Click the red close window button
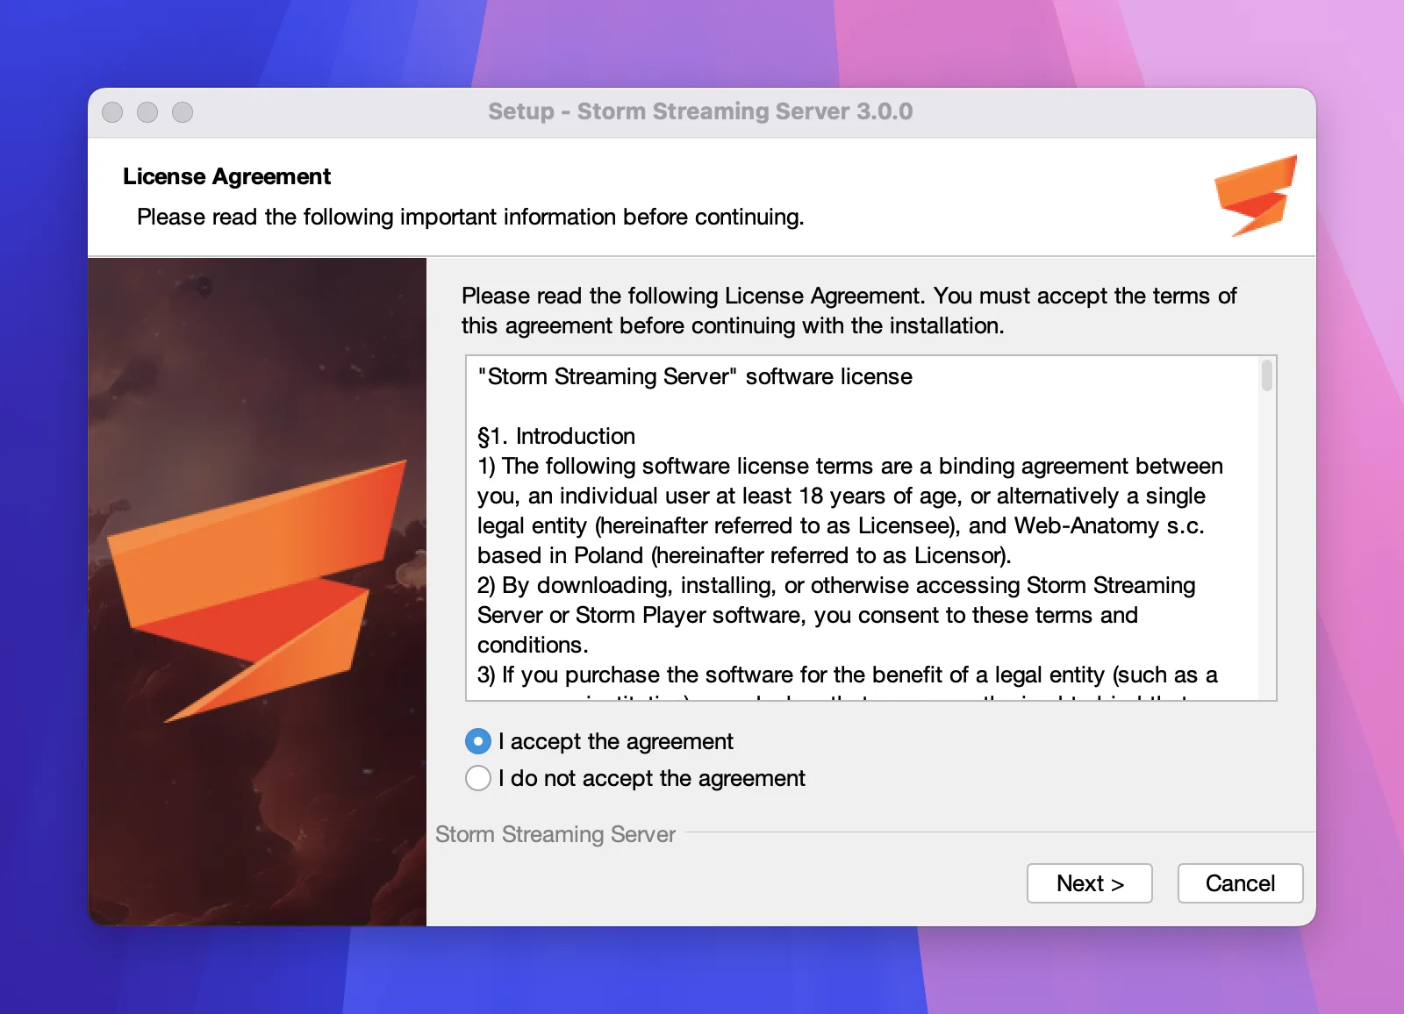The width and height of the screenshot is (1404, 1014). (x=112, y=112)
